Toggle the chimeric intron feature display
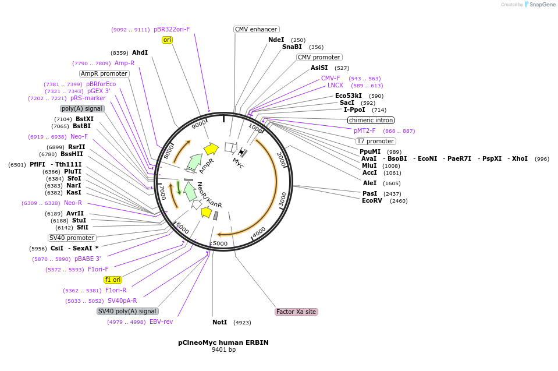558x371 pixels. coord(371,120)
